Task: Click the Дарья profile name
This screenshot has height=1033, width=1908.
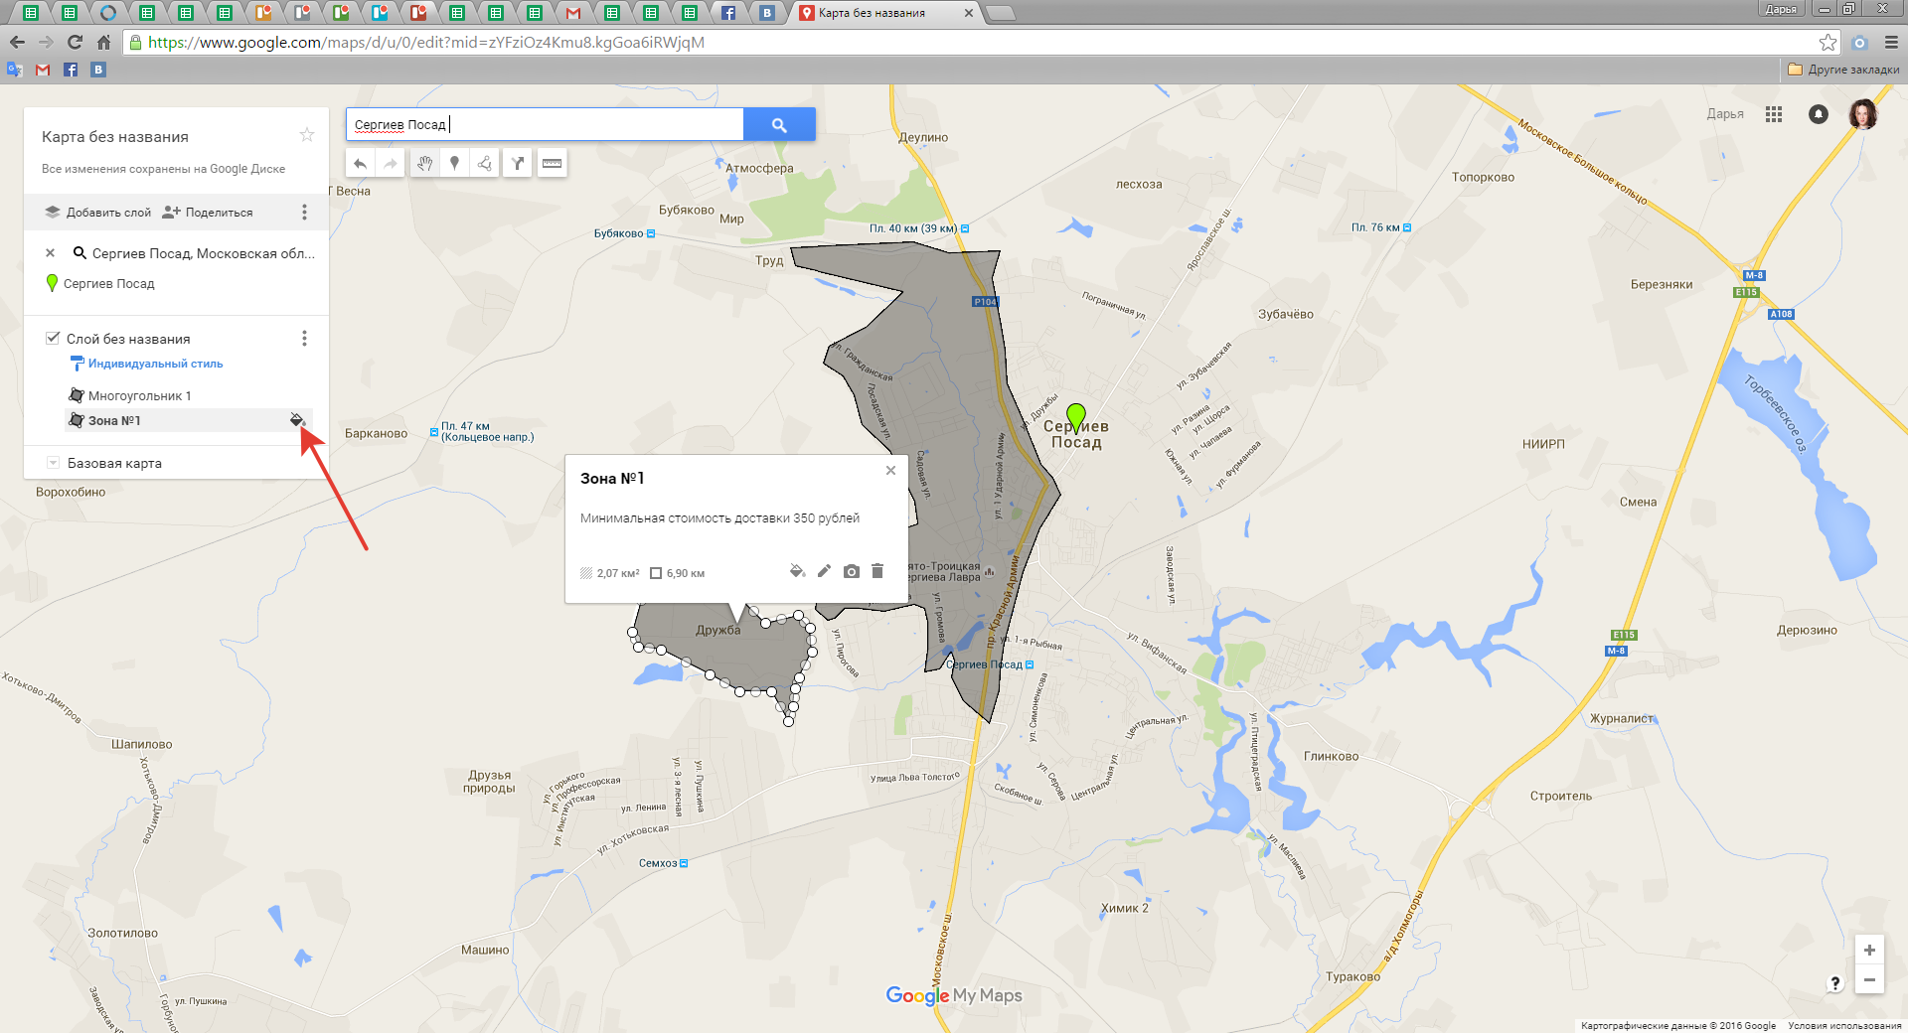Action: click(x=1725, y=114)
